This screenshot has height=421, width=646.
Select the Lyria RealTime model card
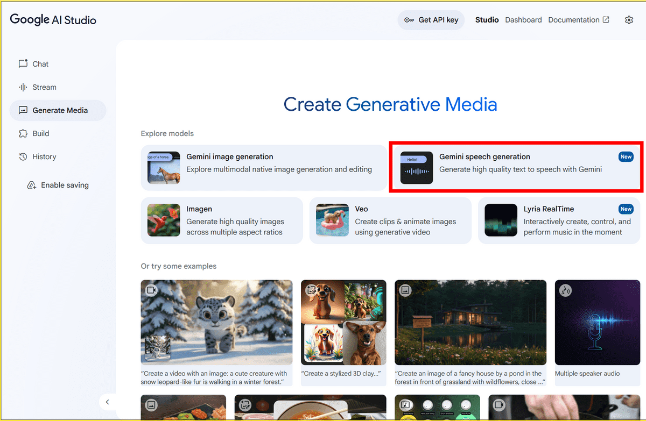point(559,220)
